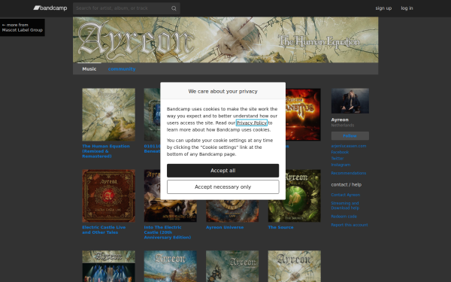Click the Ayreon Human Equation banner
451x282 pixels.
point(225,40)
